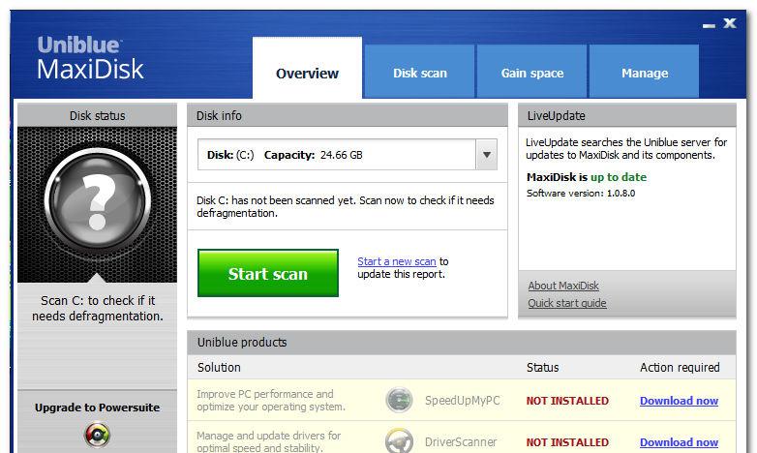757x453 pixels.
Task: Click 'Disk C: has not been scanned yet' message
Action: (346, 206)
